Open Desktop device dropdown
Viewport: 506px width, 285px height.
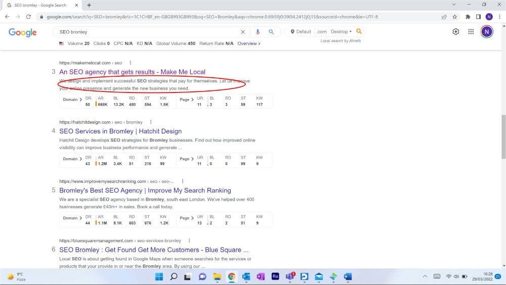[341, 32]
